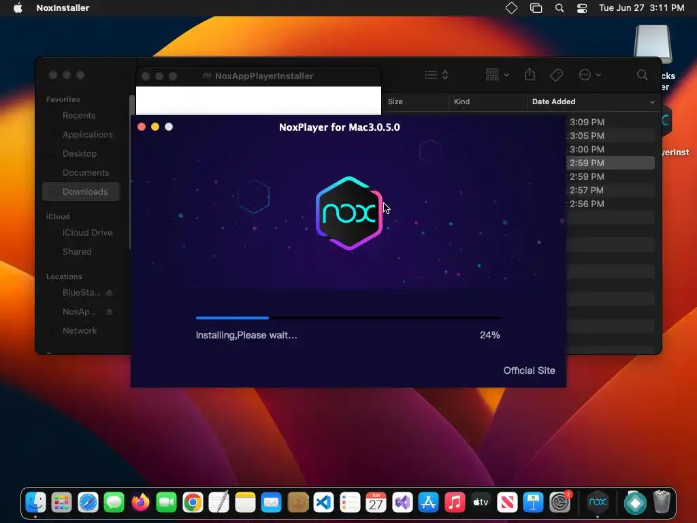Select the Finder row dated 2:56 PM

pos(611,204)
